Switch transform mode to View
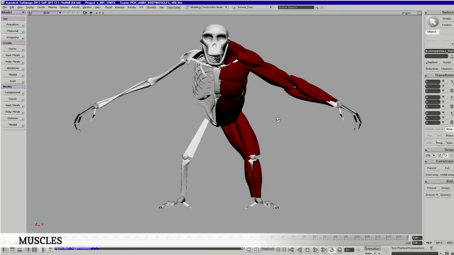This screenshot has height=255, width=454. tap(449, 129)
